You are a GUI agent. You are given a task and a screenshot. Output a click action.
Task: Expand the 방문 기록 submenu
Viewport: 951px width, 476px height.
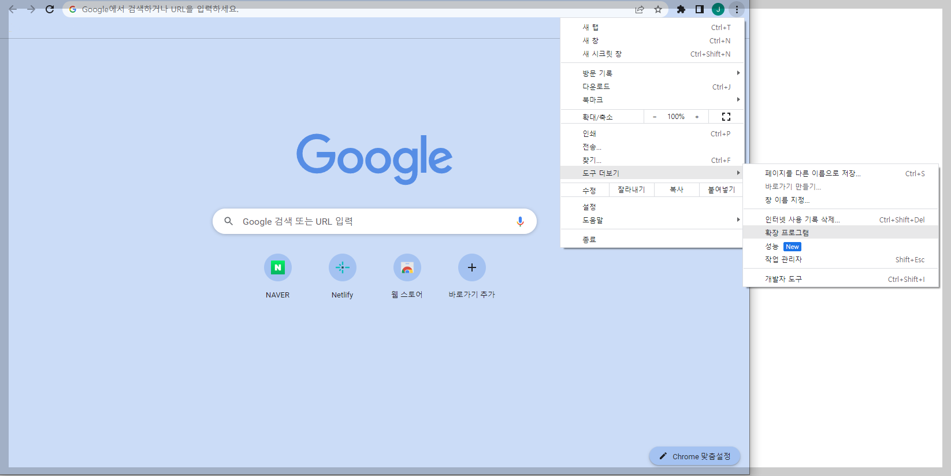tap(652, 73)
